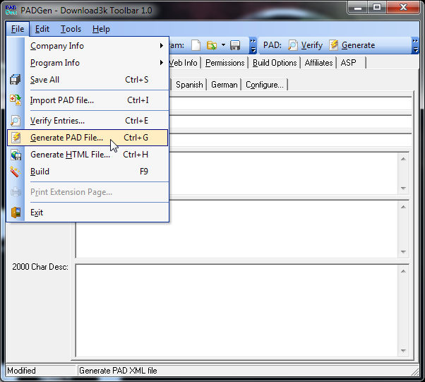The image size is (425, 382).
Task: Expand the Company Info submenu
Action: point(162,46)
